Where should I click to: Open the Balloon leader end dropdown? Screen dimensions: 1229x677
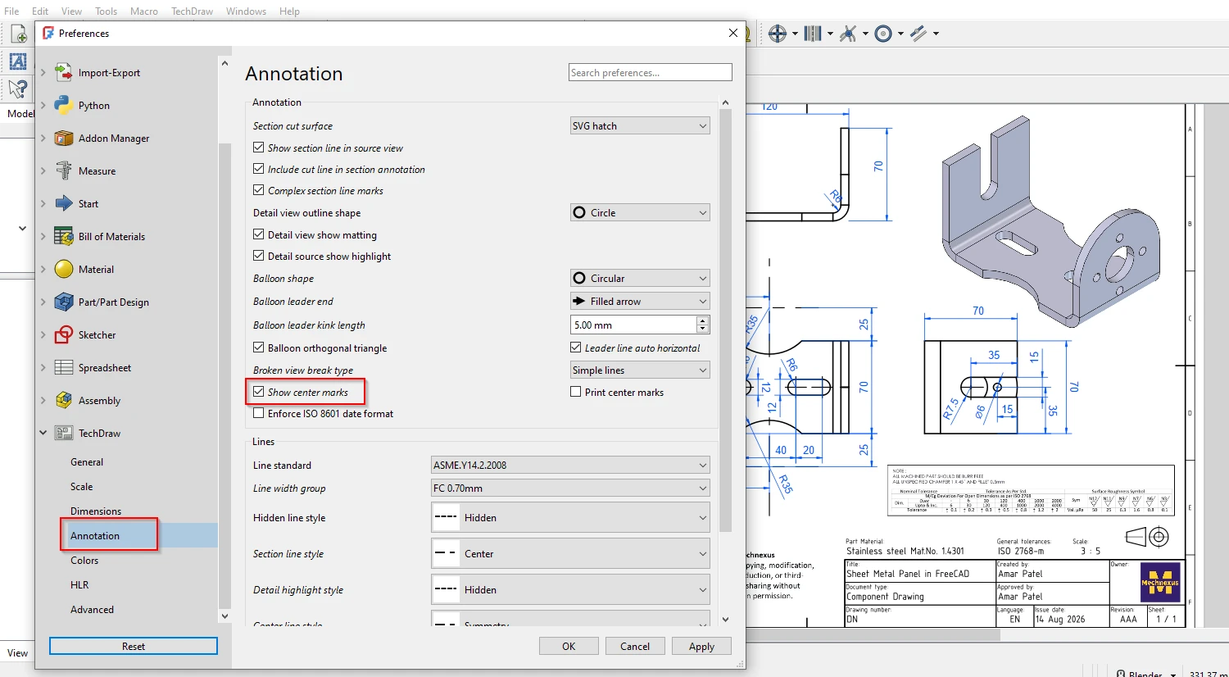pyautogui.click(x=640, y=301)
